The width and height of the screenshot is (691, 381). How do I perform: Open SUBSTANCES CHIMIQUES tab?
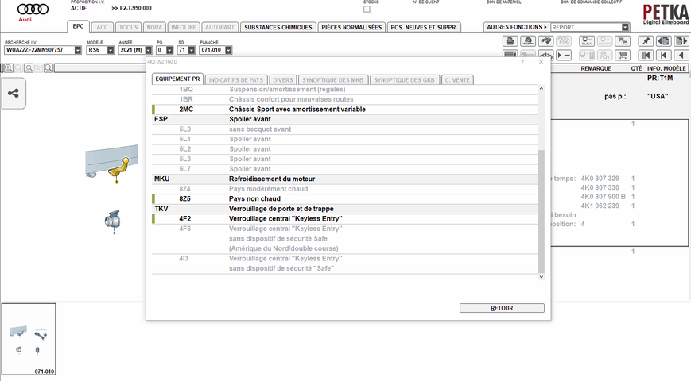pos(278,27)
